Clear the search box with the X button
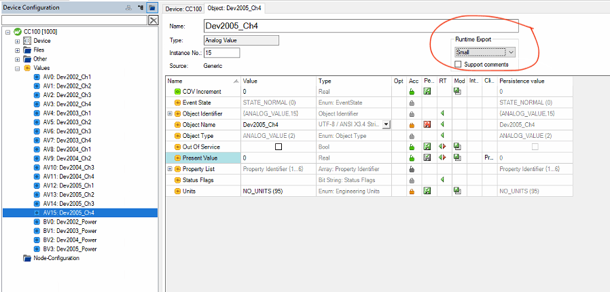This screenshot has width=610, height=292. point(154,20)
